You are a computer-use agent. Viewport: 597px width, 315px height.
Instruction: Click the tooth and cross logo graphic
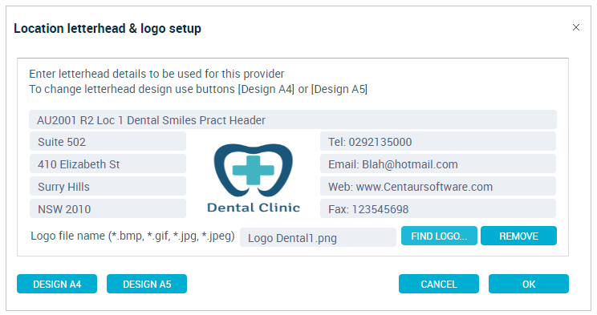pyautogui.click(x=254, y=170)
